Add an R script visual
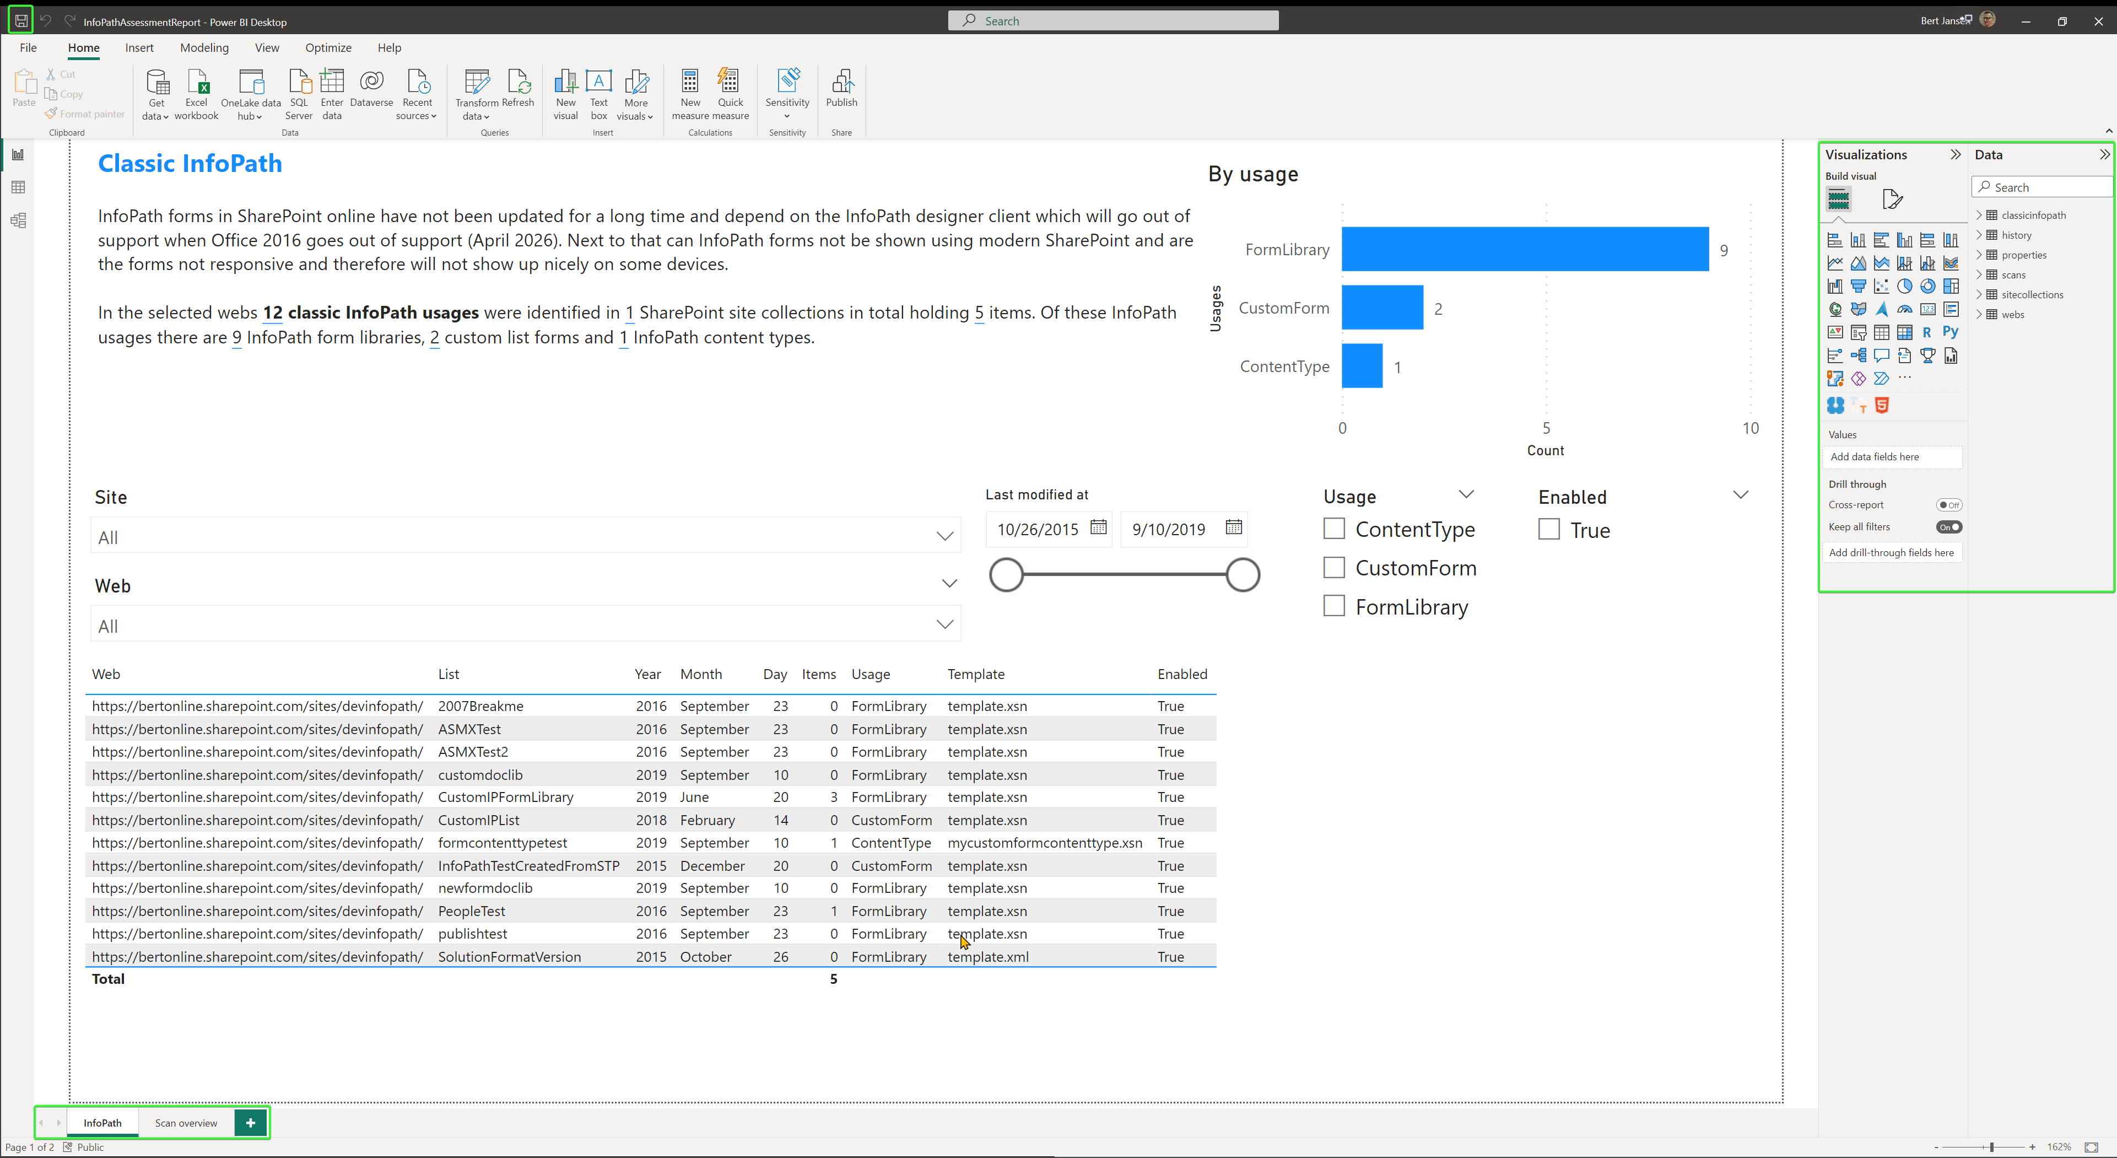This screenshot has height=1158, width=2117. [1927, 332]
